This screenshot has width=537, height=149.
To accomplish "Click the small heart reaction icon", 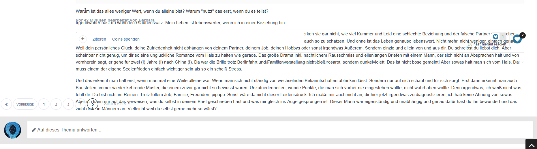I will click(x=495, y=37).
